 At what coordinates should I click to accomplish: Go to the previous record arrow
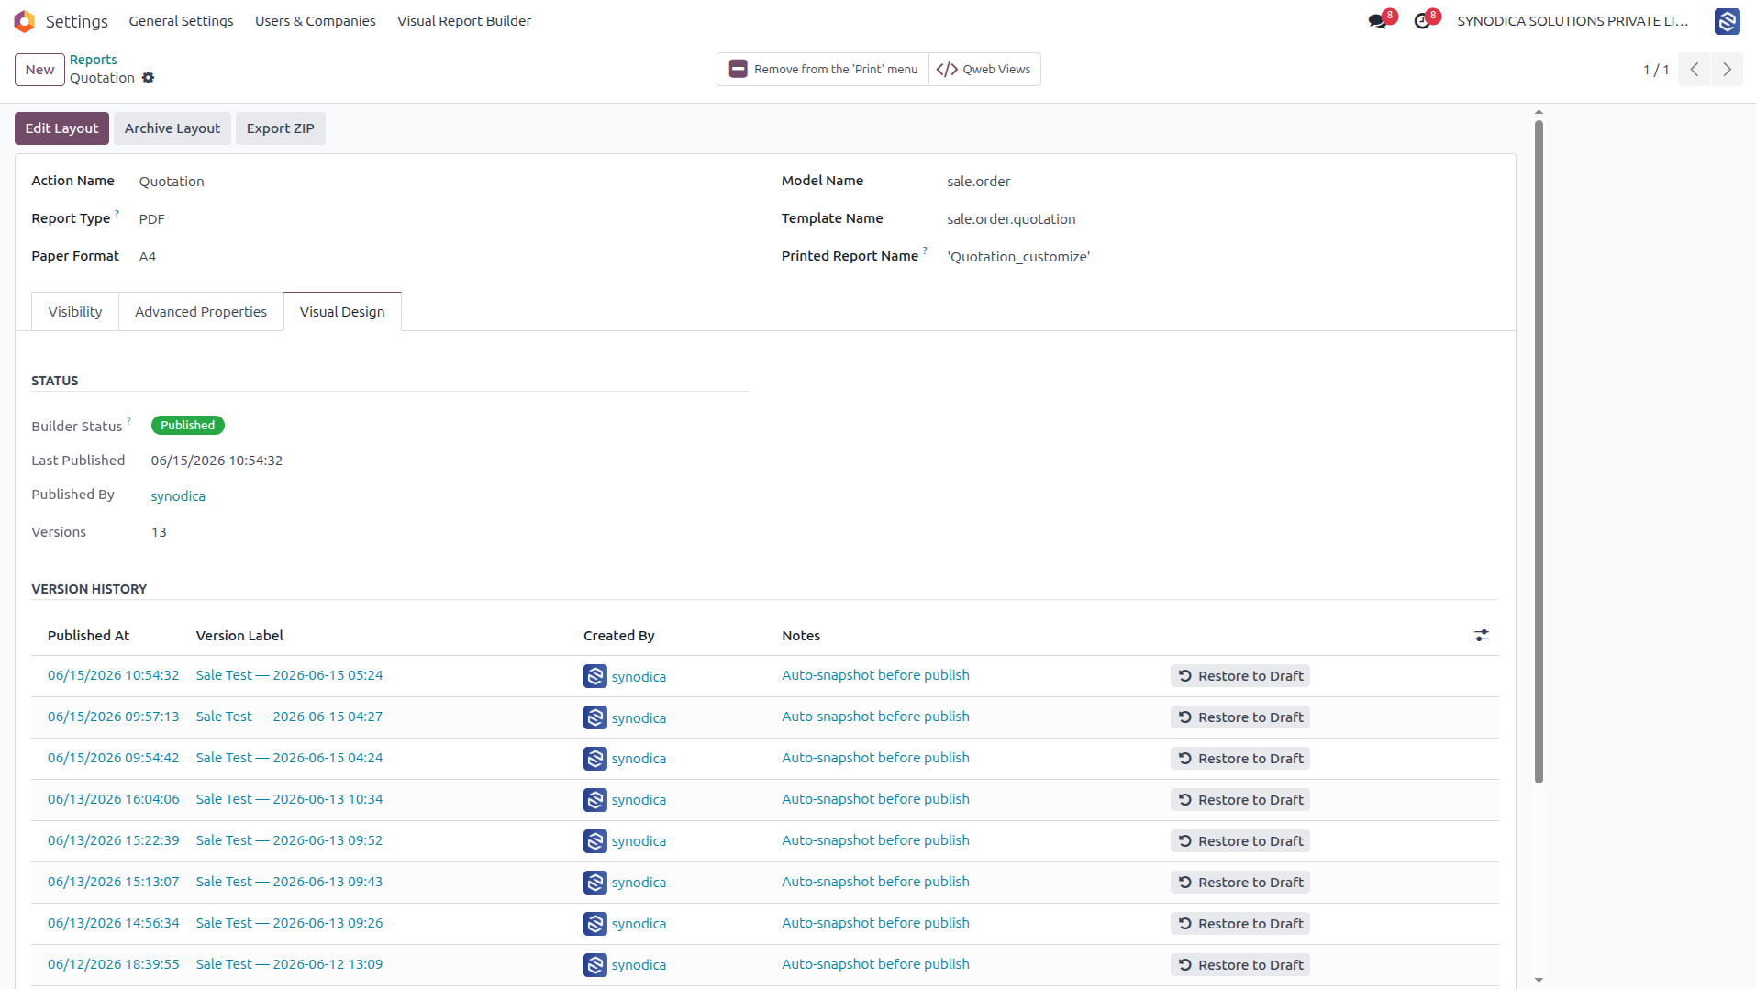pyautogui.click(x=1695, y=70)
